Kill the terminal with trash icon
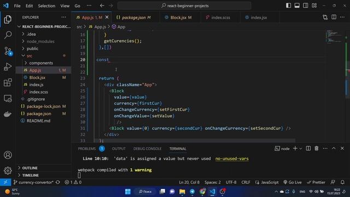The width and height of the screenshot is (350, 197). (x=317, y=148)
